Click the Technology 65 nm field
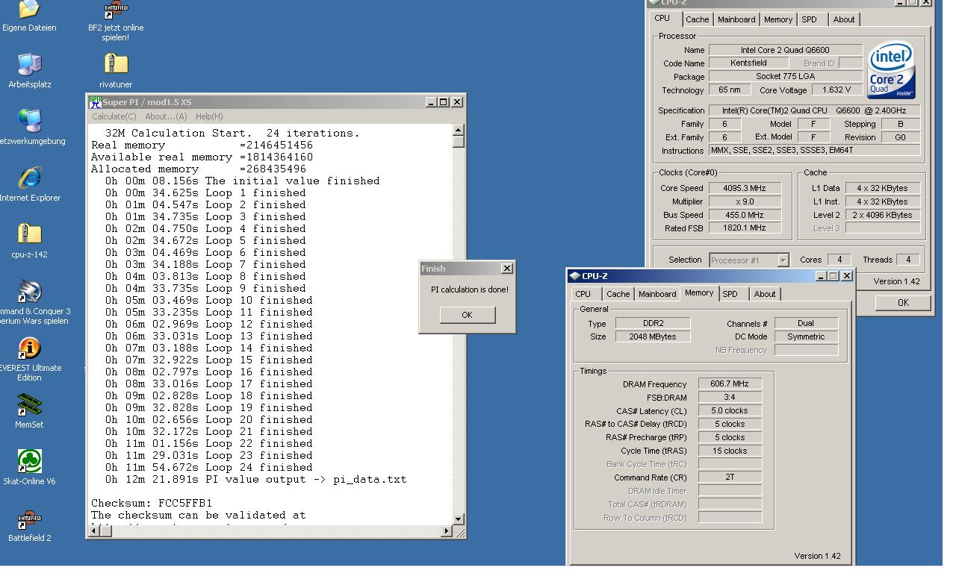 [730, 90]
